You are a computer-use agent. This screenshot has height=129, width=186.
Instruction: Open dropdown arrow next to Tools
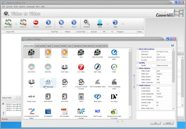point(108,24)
